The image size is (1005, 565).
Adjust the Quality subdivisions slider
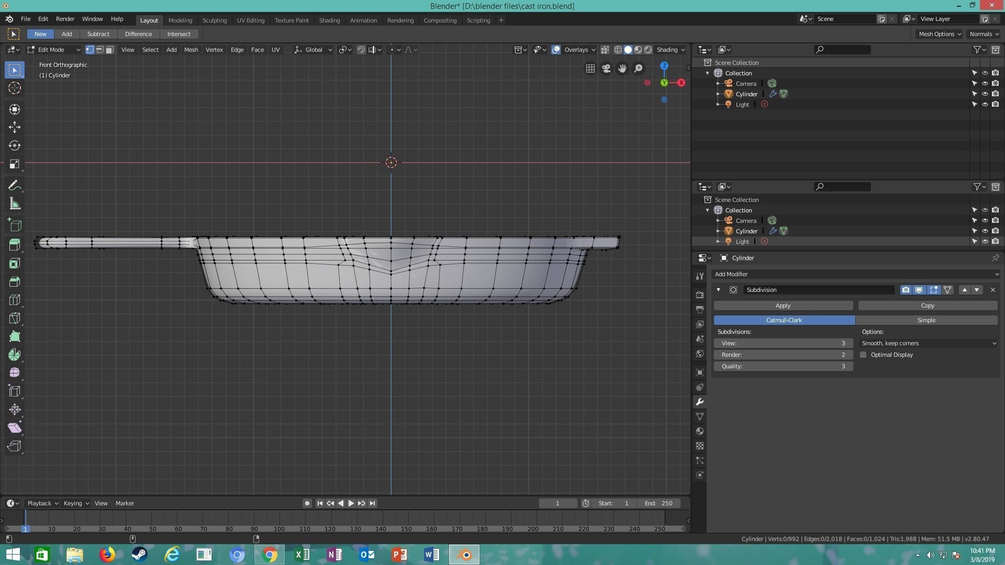point(783,366)
